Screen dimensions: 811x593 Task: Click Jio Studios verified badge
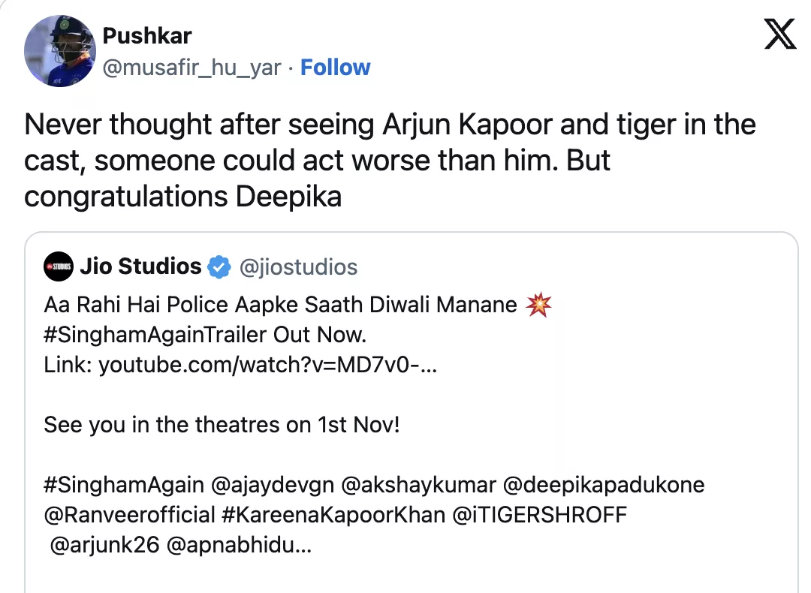tap(219, 266)
